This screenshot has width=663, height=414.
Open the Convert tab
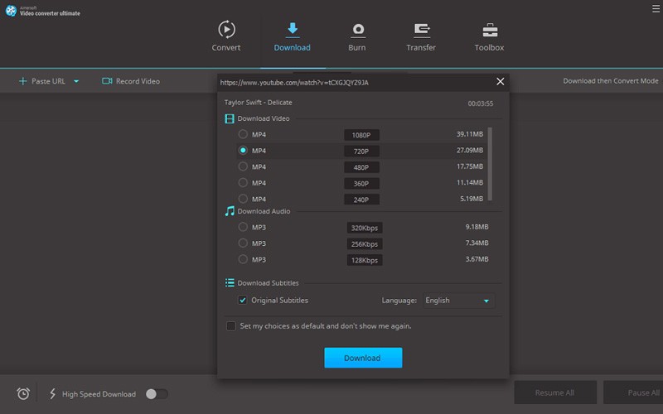(226, 36)
